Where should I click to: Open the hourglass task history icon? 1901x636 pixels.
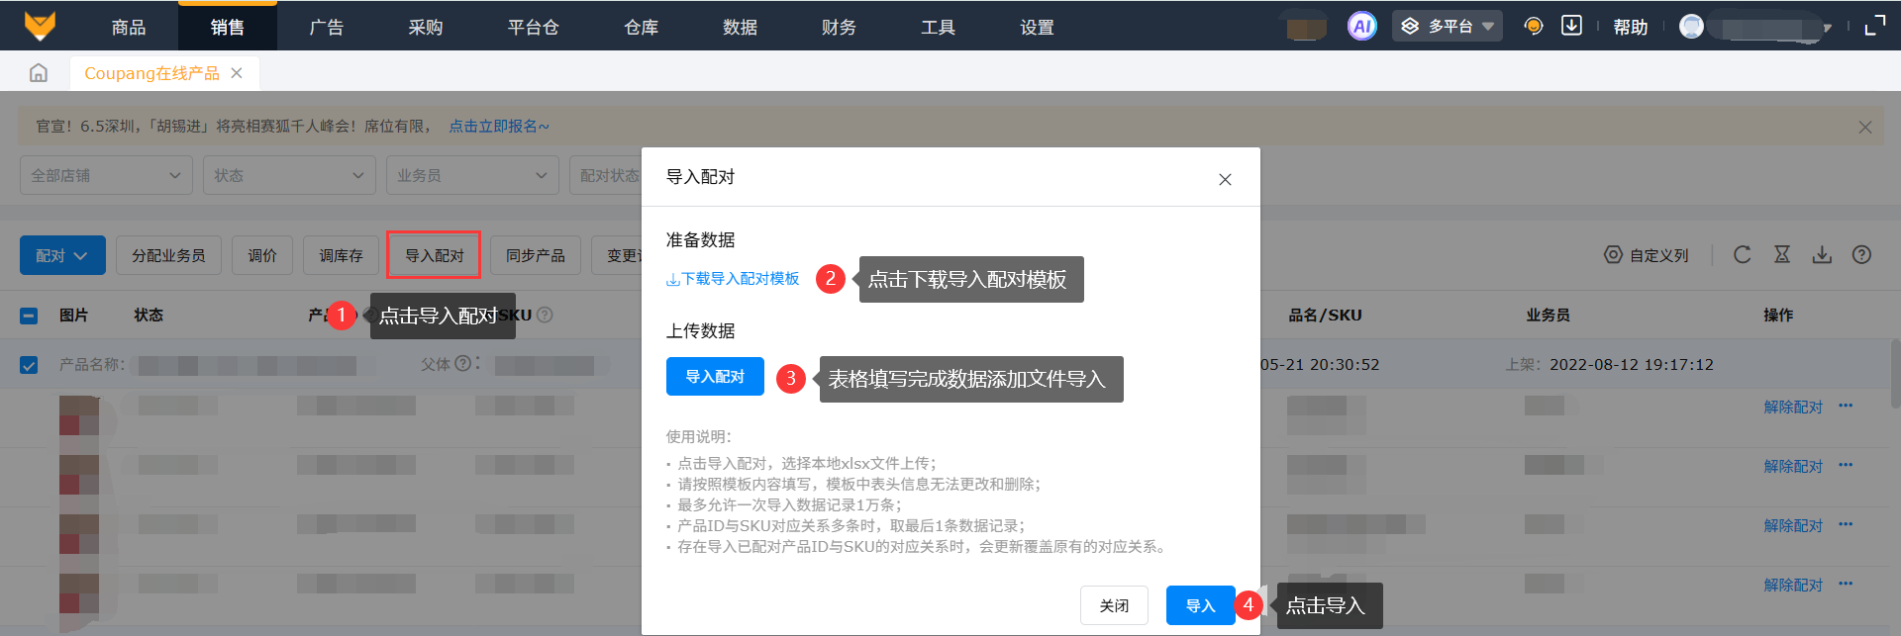(1782, 255)
